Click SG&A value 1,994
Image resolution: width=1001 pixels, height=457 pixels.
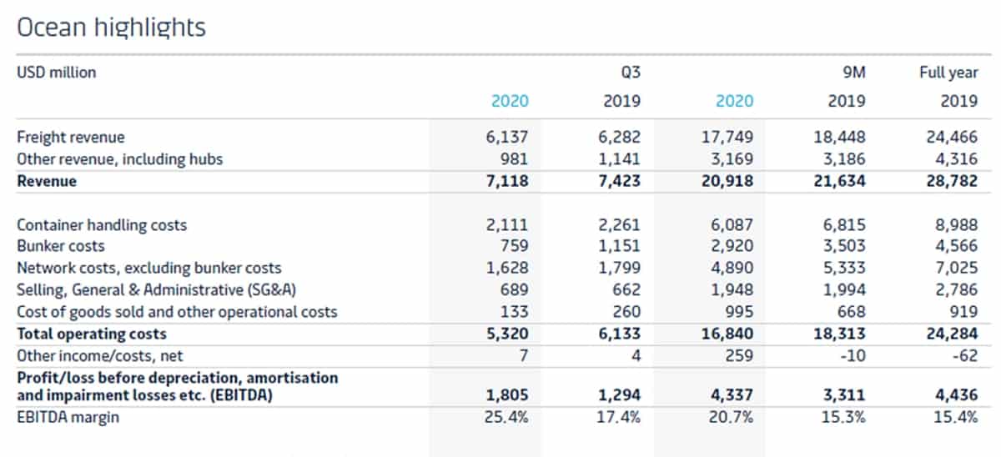[x=843, y=290]
